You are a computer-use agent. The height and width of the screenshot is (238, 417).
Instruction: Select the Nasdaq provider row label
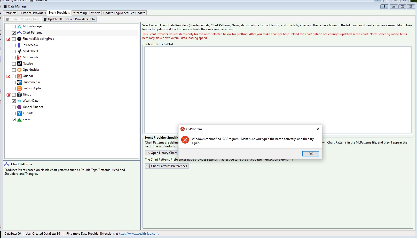pos(28,64)
